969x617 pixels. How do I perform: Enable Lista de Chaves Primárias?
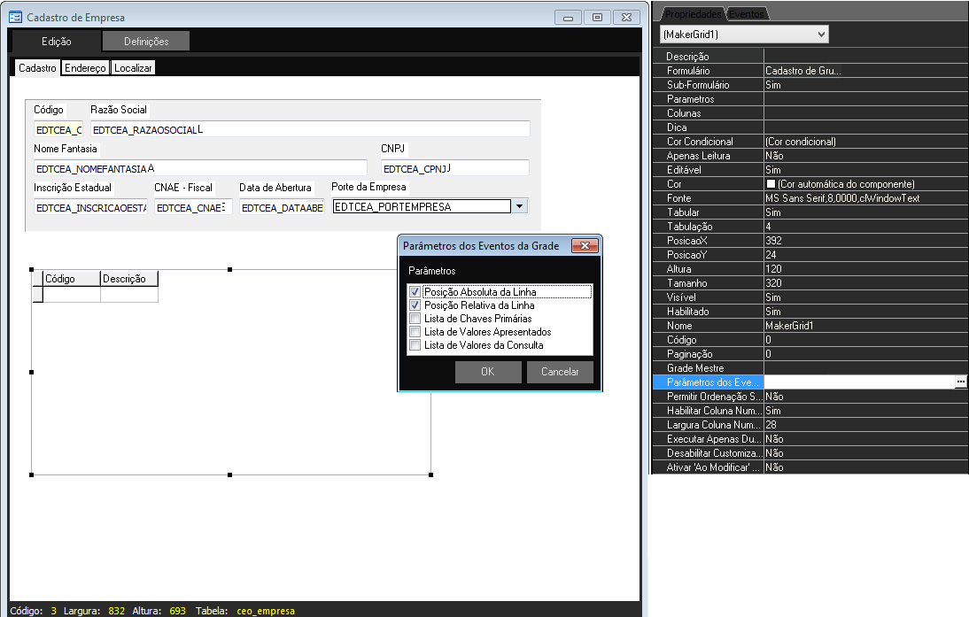[415, 319]
